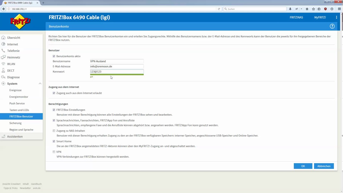Click Ansicht: Erweitert footer link
Viewport: 343px width, 193px height.
11,184
